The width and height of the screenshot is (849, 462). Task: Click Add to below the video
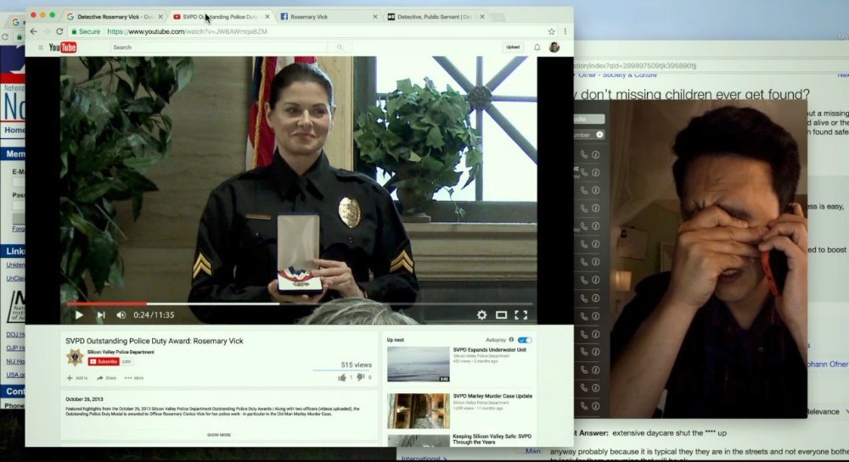[77, 378]
